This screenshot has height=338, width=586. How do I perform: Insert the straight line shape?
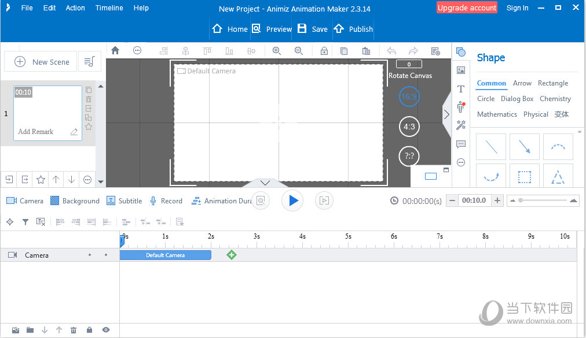[x=491, y=147]
